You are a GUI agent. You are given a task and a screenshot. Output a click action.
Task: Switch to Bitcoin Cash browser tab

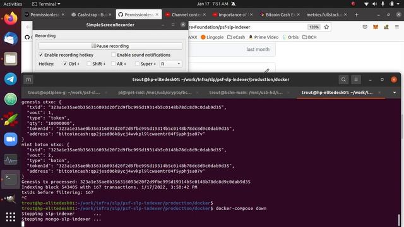pyautogui.click(x=279, y=15)
